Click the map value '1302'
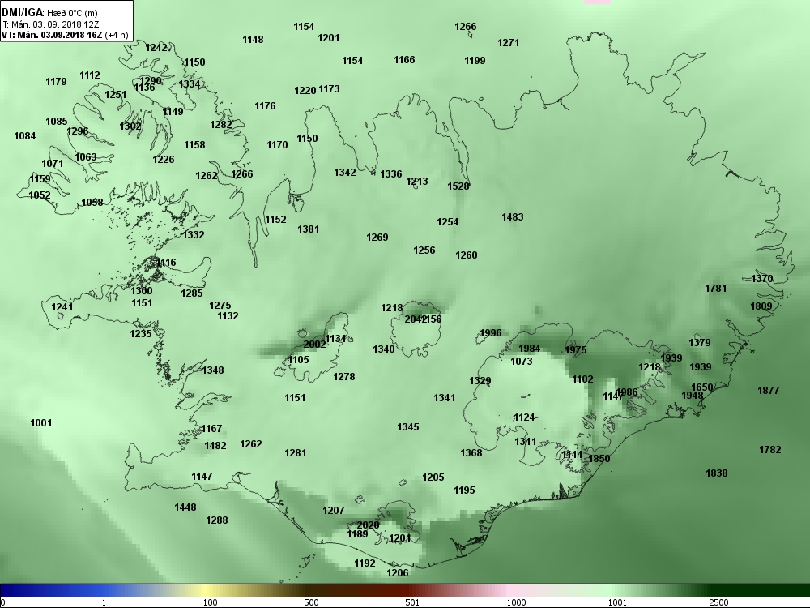The height and width of the screenshot is (608, 810). 130,126
